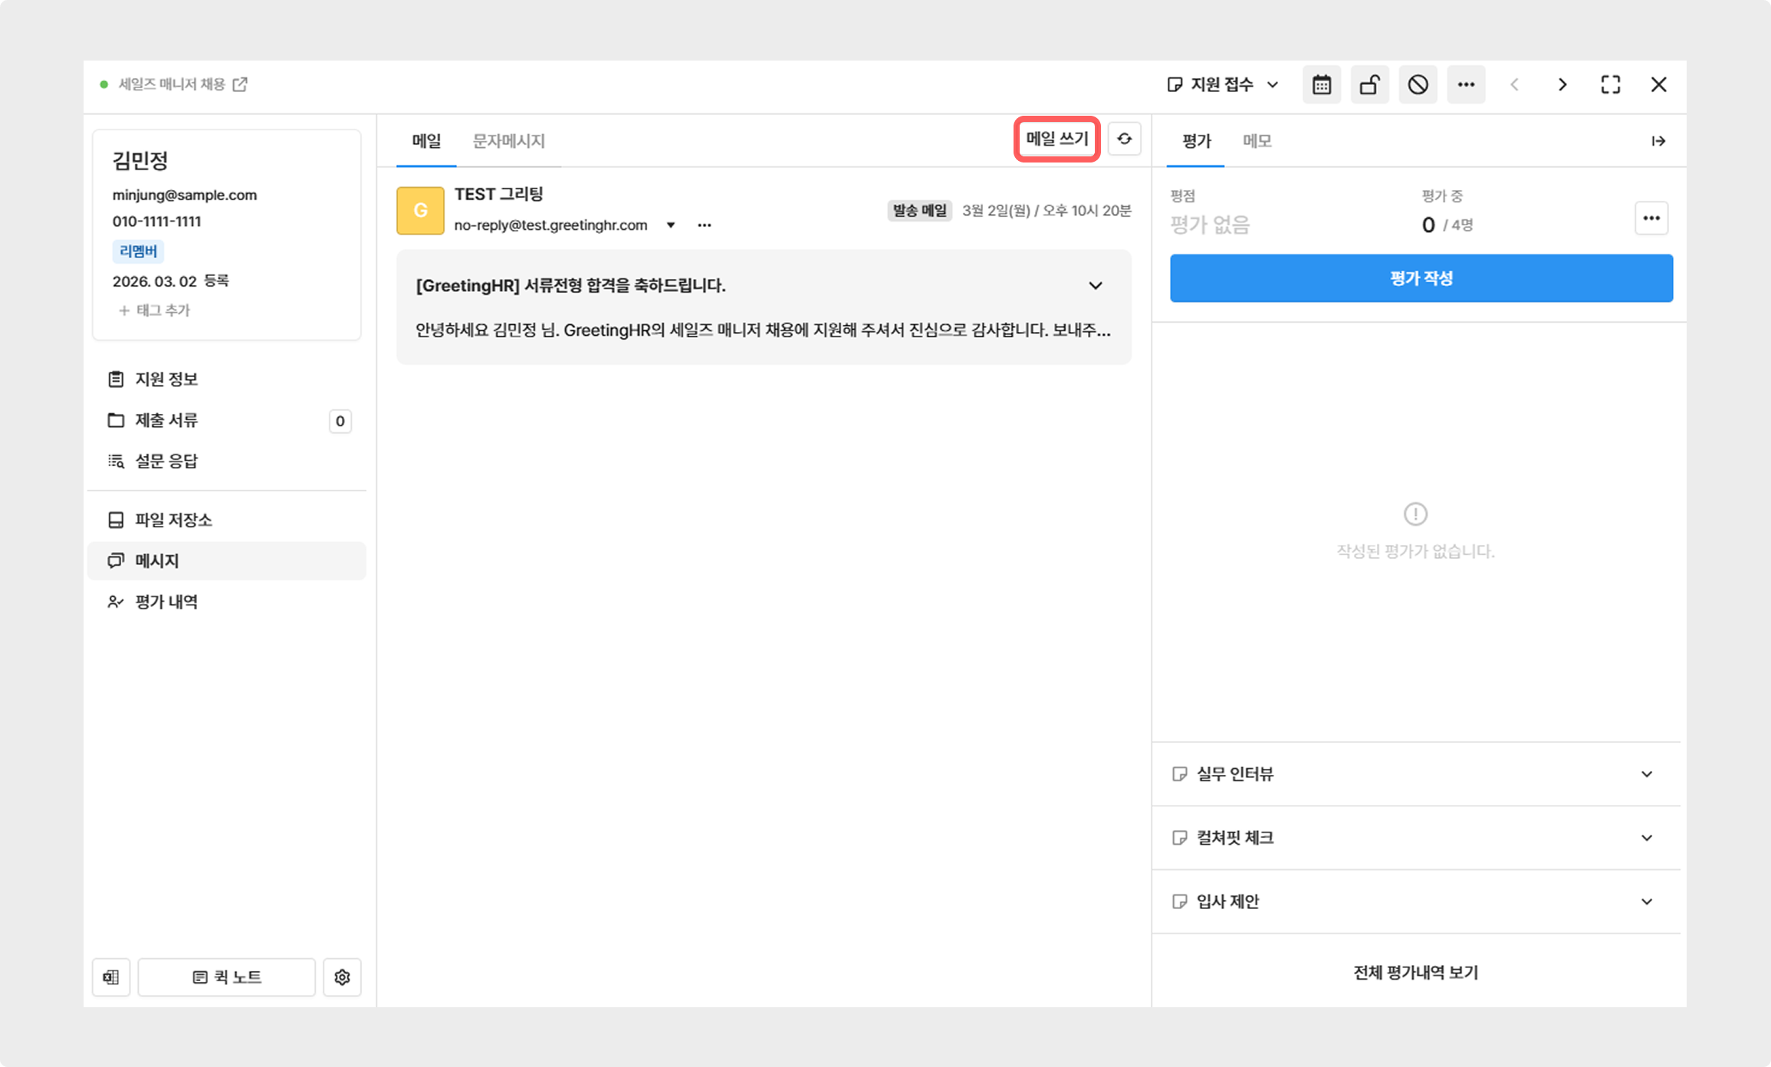This screenshot has width=1771, height=1067.
Task: Switch to the 메모 tab
Action: click(x=1257, y=141)
